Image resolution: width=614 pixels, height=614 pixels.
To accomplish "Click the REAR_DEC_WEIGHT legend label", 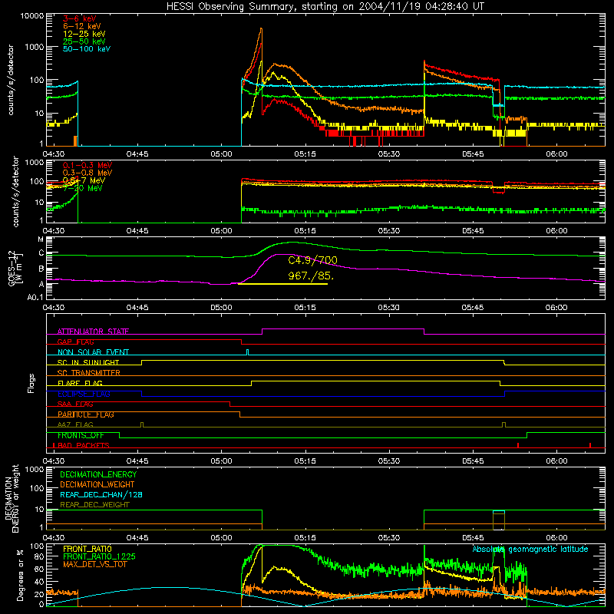I will coord(94,505).
